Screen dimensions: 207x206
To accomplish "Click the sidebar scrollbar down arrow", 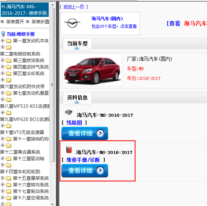I will [53, 204].
